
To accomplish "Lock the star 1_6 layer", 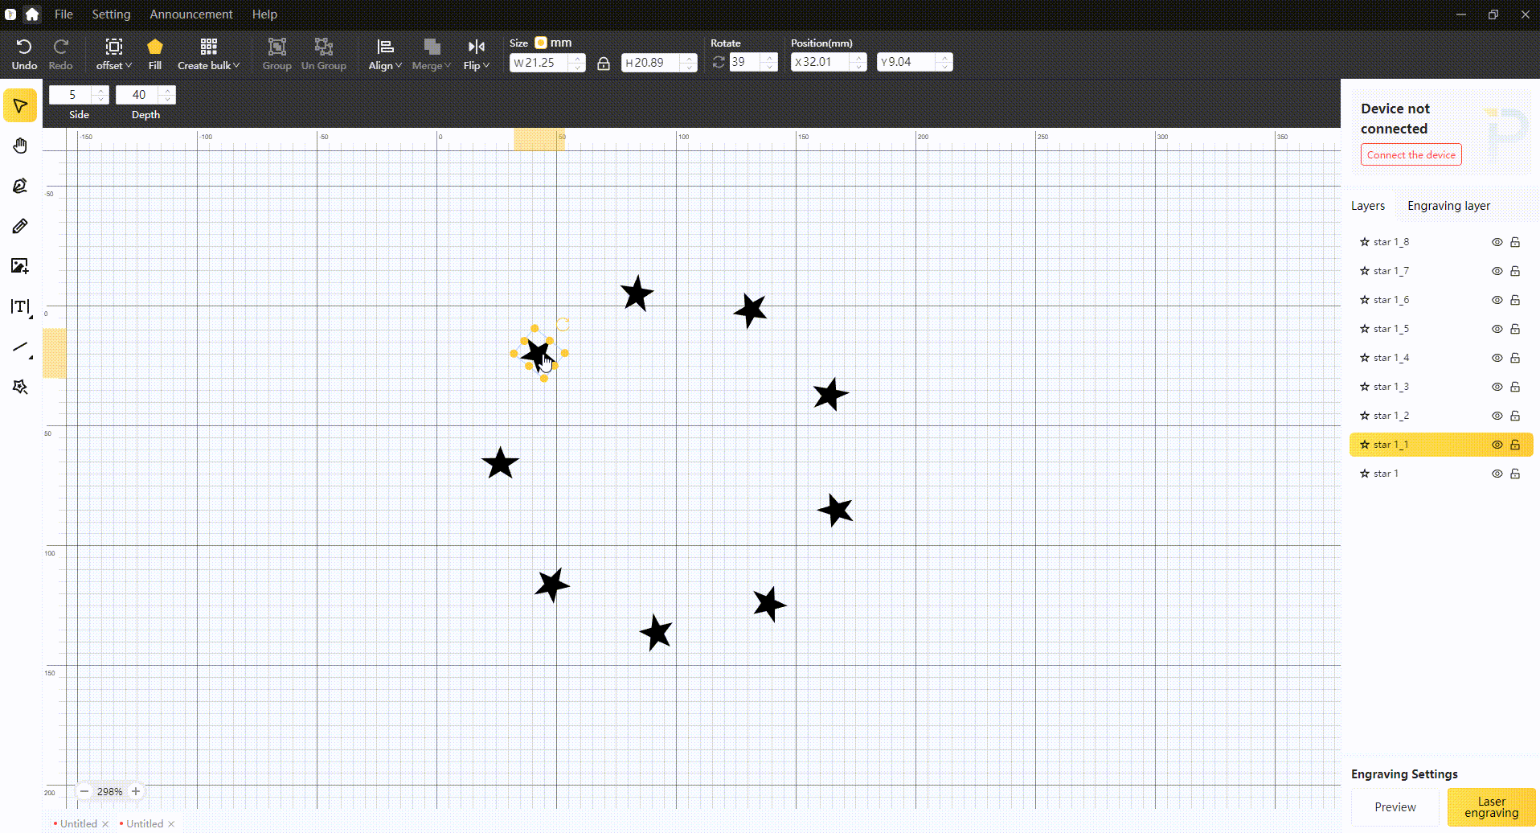I will point(1515,300).
